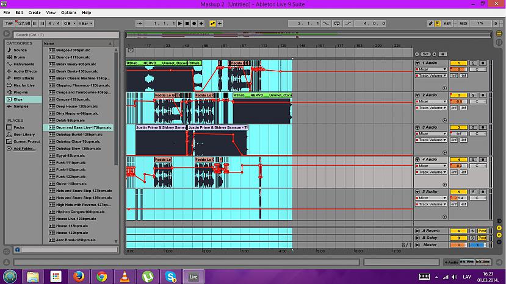Open the Edit menu
The width and height of the screenshot is (506, 284).
pos(19,13)
